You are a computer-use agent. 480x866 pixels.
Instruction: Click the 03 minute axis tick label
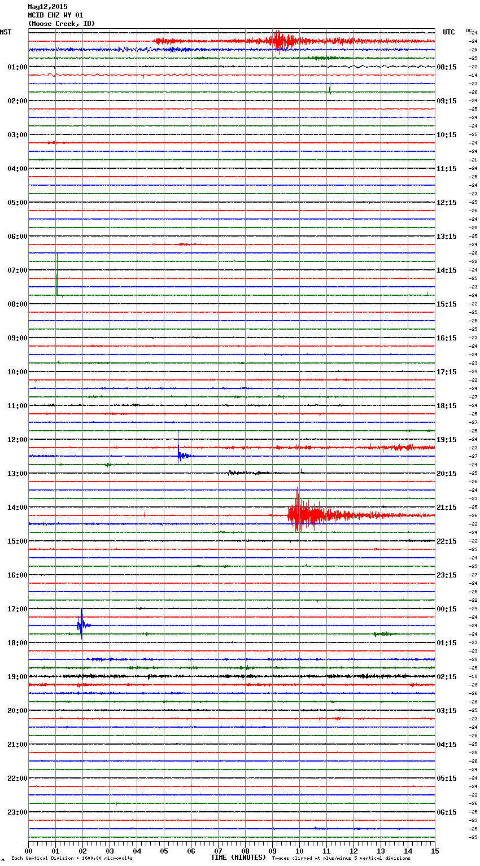tap(110, 851)
